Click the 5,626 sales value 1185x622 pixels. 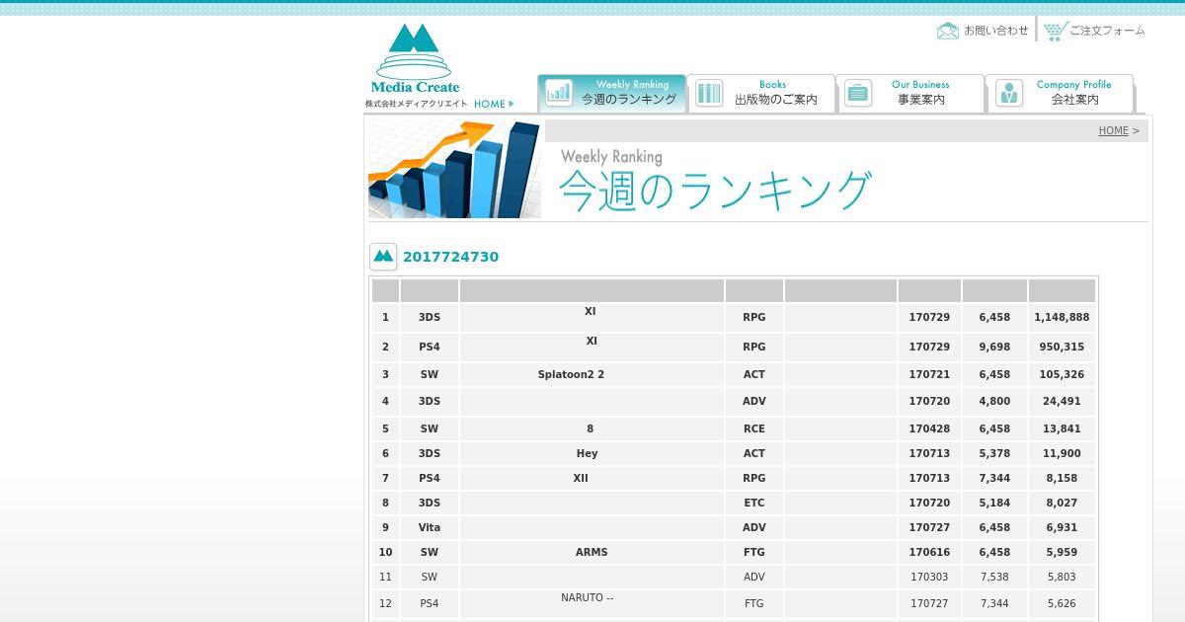click(x=1062, y=603)
